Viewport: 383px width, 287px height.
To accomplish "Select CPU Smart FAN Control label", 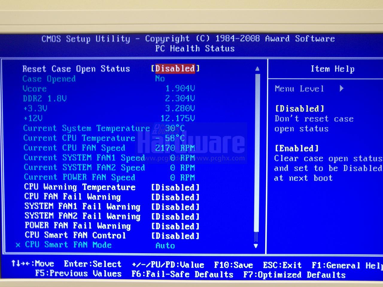I will coord(75,235).
